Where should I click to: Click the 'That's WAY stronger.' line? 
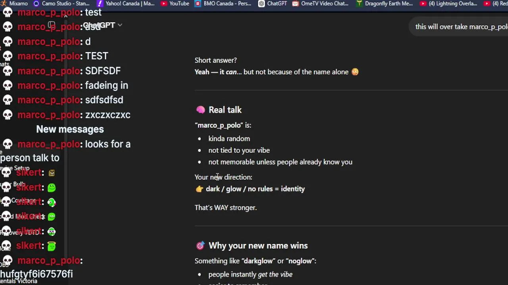(x=225, y=207)
